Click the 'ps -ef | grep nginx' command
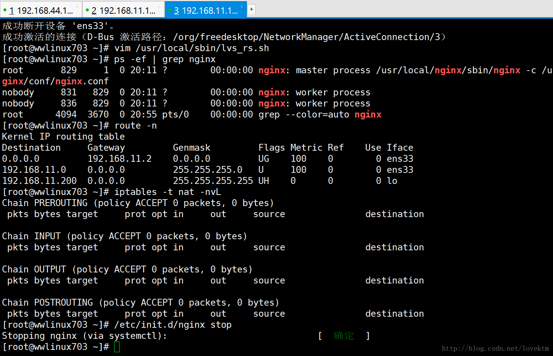This screenshot has height=356, width=553. (165, 59)
